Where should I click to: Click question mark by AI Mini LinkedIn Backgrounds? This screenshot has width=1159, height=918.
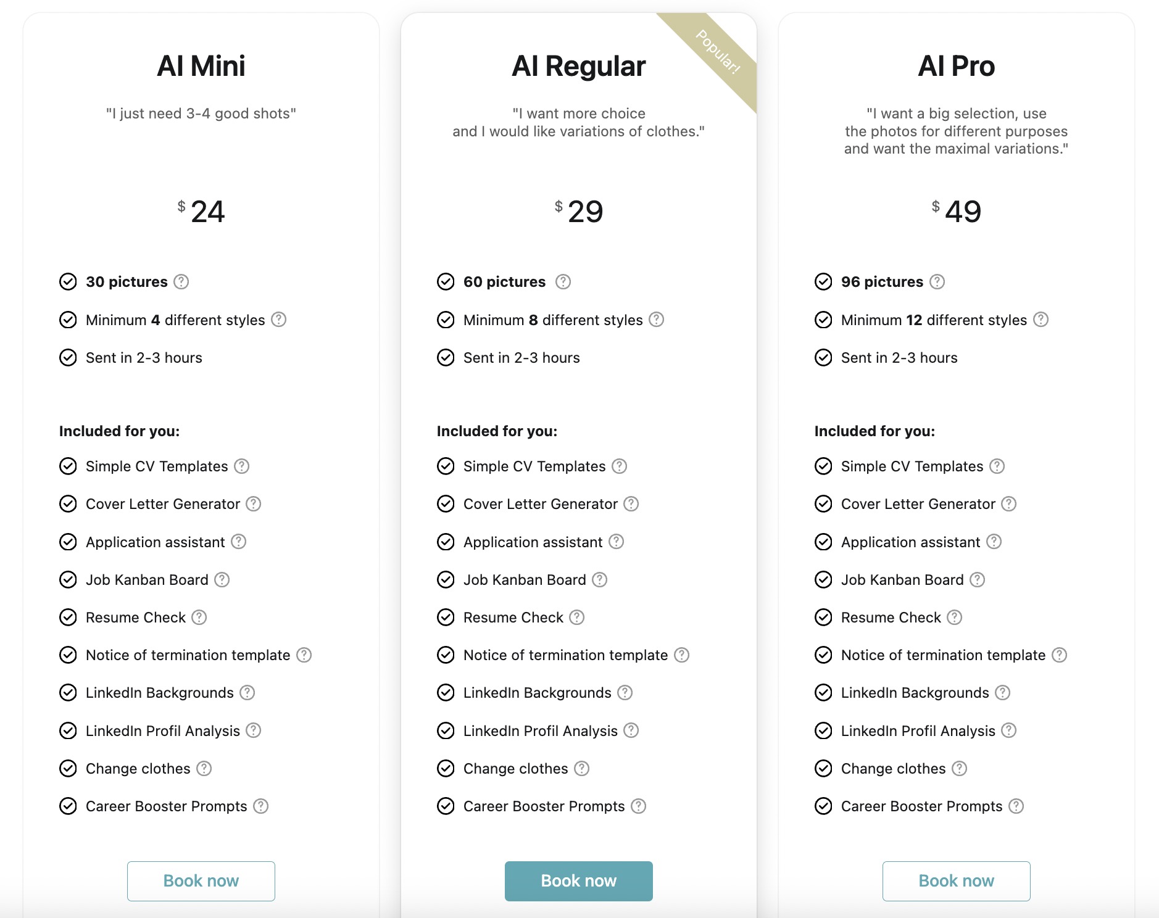point(247,693)
